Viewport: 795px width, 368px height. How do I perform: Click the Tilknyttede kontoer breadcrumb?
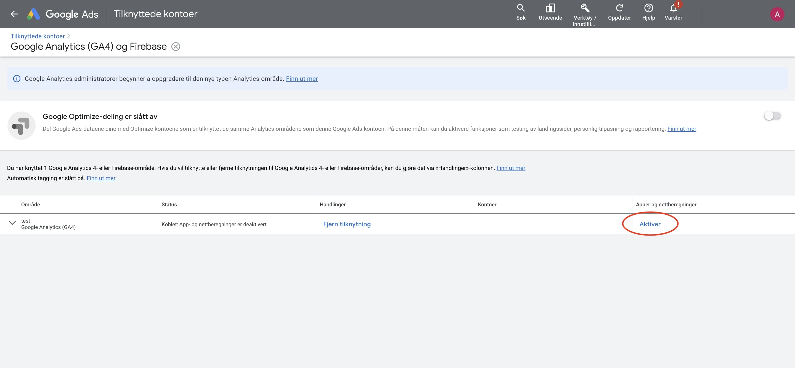[x=38, y=36]
